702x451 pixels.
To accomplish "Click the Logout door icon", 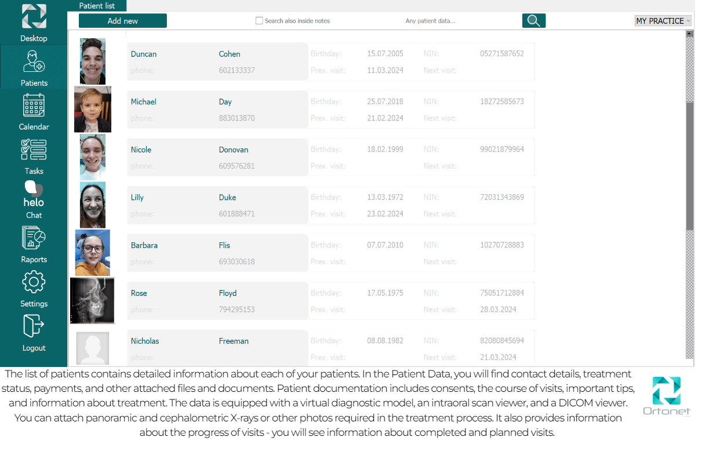I will 34,326.
